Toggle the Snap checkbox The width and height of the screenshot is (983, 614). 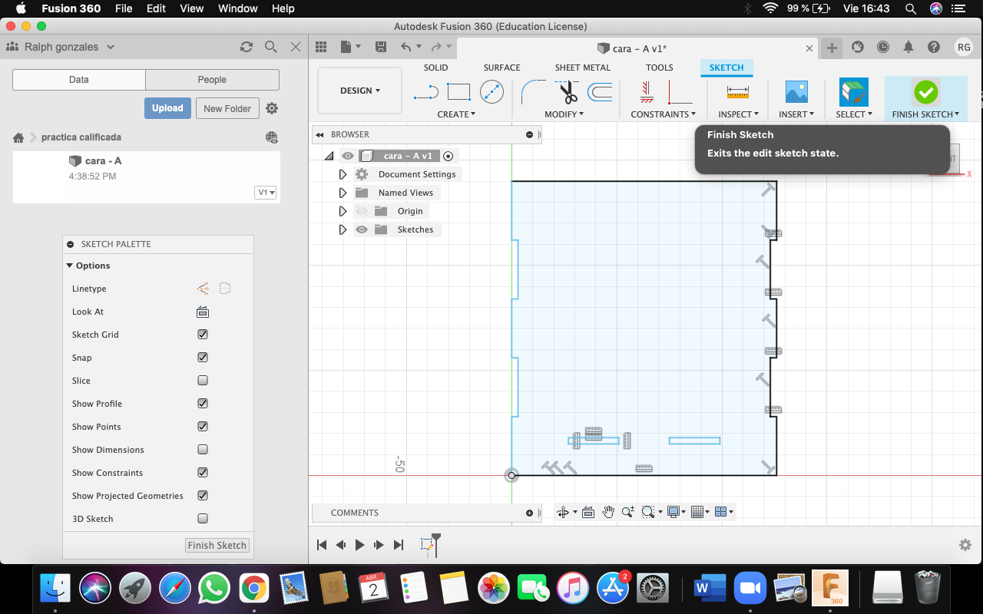[203, 358]
